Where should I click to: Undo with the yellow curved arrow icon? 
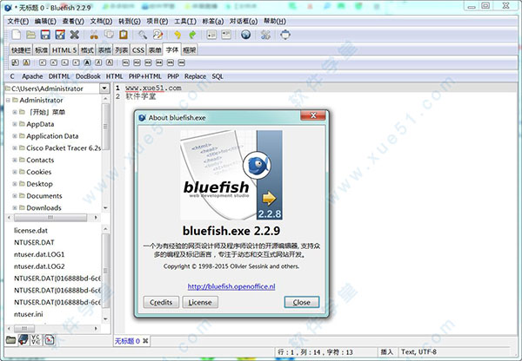click(x=177, y=35)
